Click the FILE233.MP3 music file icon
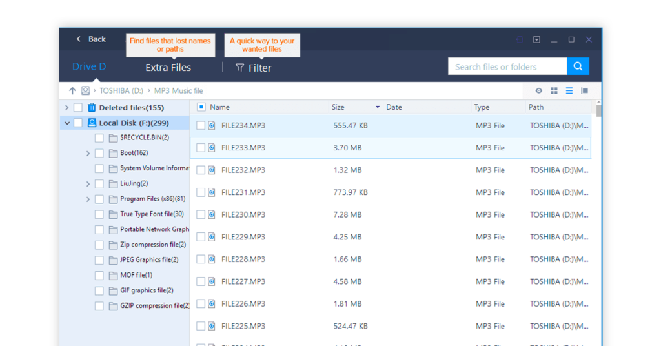The image size is (661, 346). pyautogui.click(x=212, y=148)
